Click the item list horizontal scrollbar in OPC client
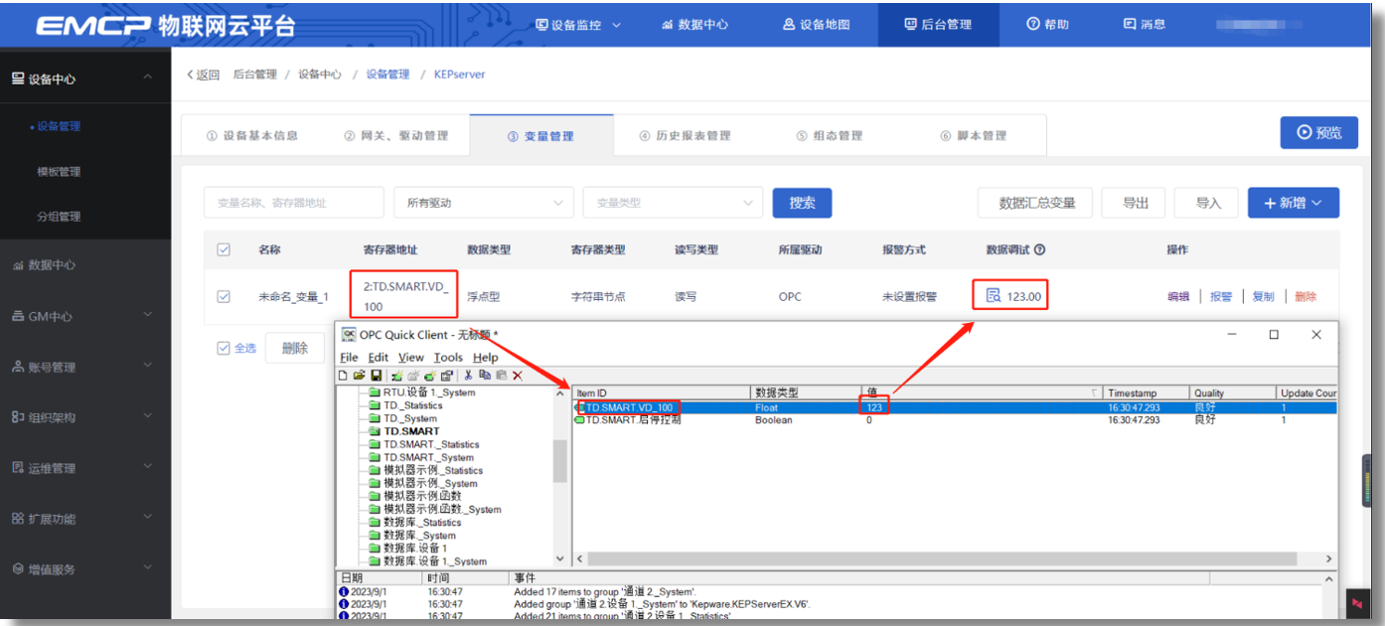The height and width of the screenshot is (626, 1385). point(942,558)
